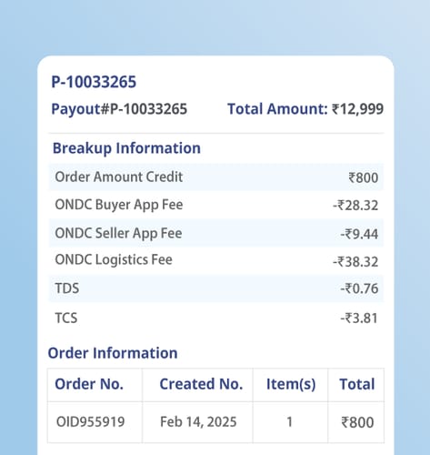Open the Breakup Information heading
The width and height of the screenshot is (430, 455).
click(x=126, y=148)
